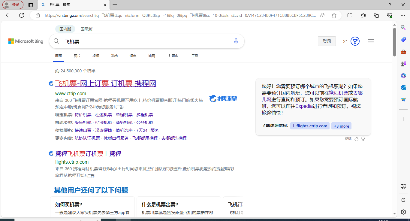Open Bing hamburger settings menu
Image resolution: width=410 pixels, height=221 pixels.
pyautogui.click(x=371, y=41)
